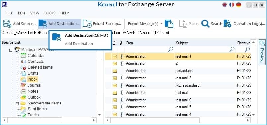This screenshot has width=267, height=125.
Task: Click the Subject column search magnifier
Action: click(x=232, y=49)
